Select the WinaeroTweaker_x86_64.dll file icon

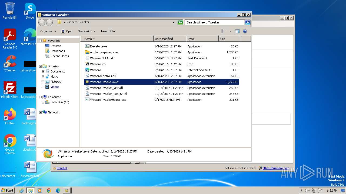87,94
